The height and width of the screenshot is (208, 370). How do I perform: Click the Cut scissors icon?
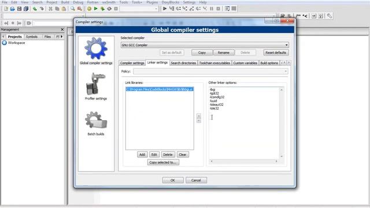pyautogui.click(x=50, y=9)
